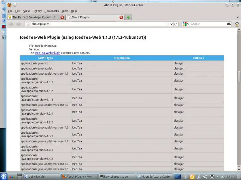Screen dimensions: 241x180
Task: Open the KDE Kickoff application launcher
Action: pos(4,176)
